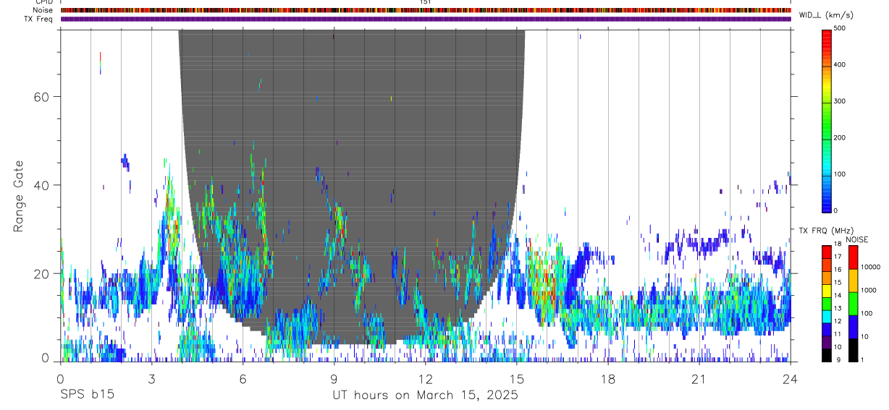889x410 pixels.
Task: Click the cyan segment of the TX FRQ legend
Action: [826, 315]
